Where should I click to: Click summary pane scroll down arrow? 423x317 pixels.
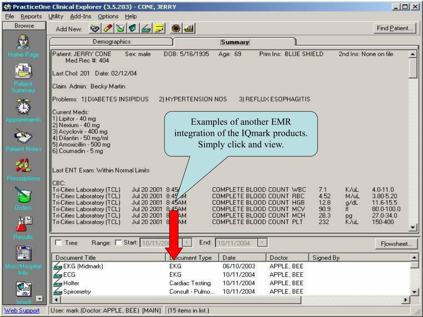pyautogui.click(x=413, y=228)
